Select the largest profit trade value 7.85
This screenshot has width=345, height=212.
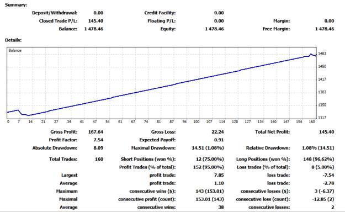pyautogui.click(x=219, y=175)
